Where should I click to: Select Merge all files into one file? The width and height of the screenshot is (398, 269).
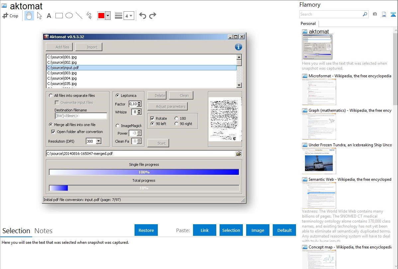point(51,125)
